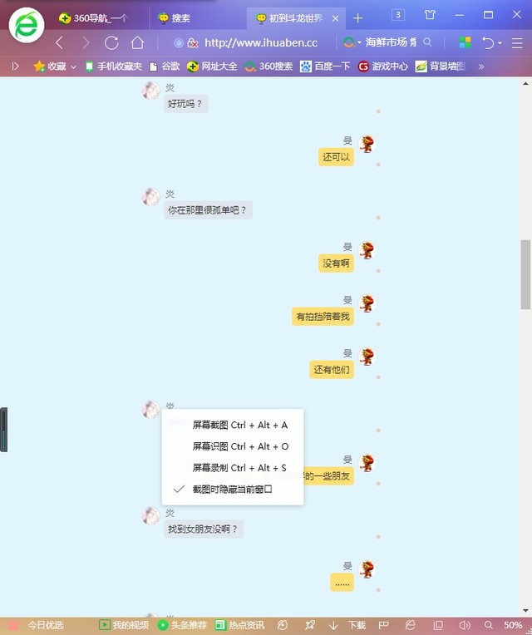Choose 屏幕录制 Ctrl + Alt + S menu item
This screenshot has width=532, height=635.
coord(239,468)
